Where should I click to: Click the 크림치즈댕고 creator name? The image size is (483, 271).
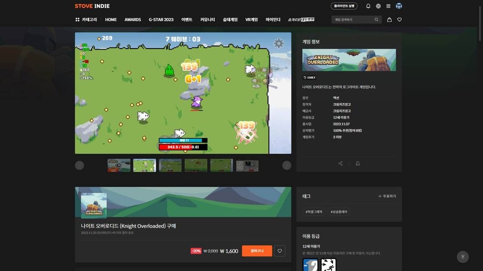(x=342, y=104)
